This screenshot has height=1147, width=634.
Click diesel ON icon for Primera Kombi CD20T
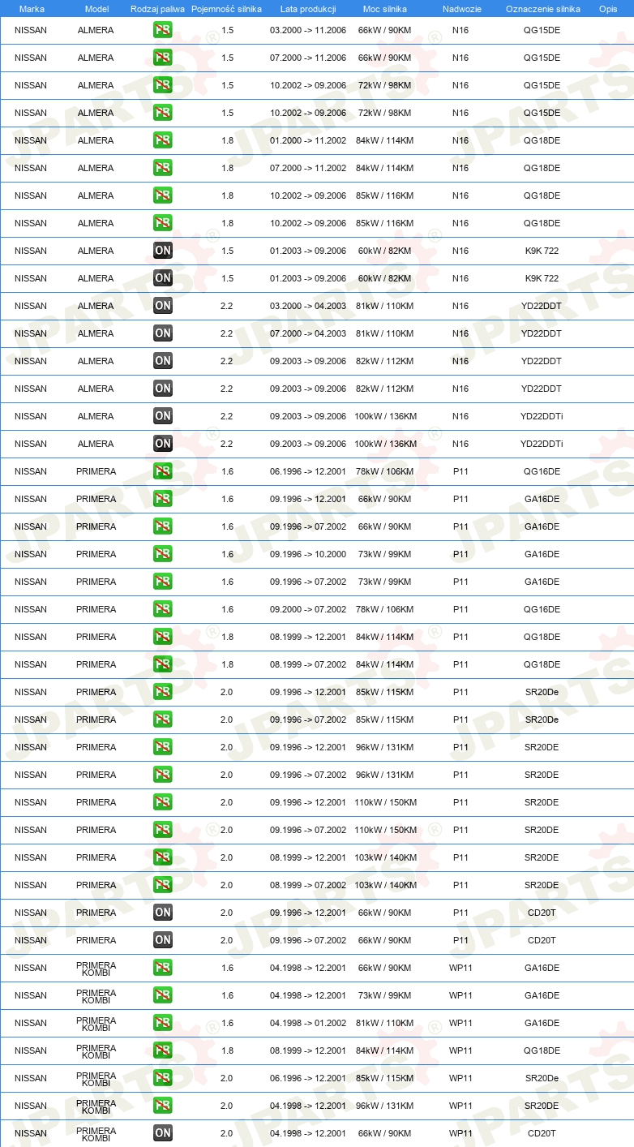[x=163, y=1133]
